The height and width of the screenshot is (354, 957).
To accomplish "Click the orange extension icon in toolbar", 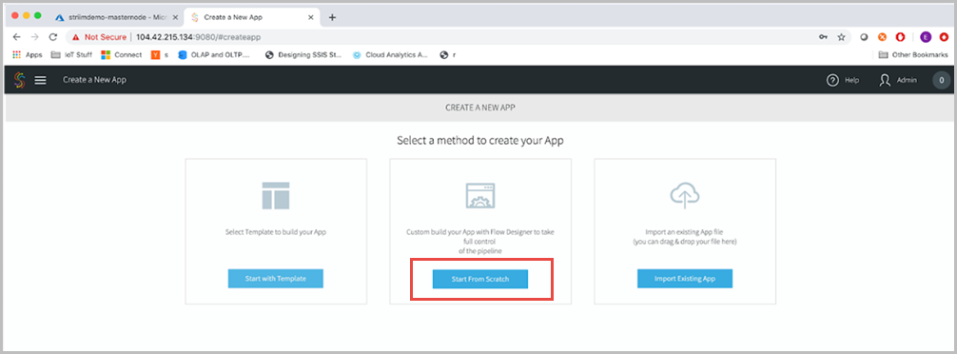I will (882, 37).
